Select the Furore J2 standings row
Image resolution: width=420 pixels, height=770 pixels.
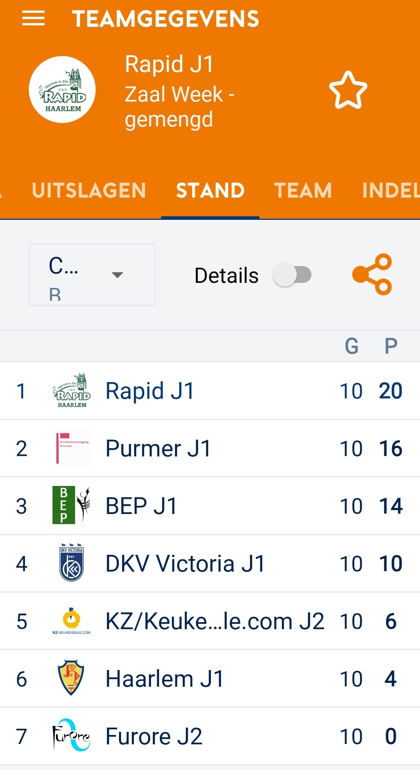pos(210,736)
